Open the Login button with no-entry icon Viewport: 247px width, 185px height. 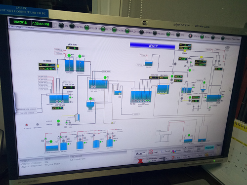click(x=153, y=152)
